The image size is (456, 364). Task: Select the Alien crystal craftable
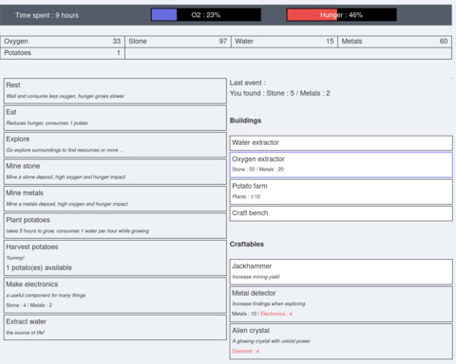pyautogui.click(x=341, y=341)
